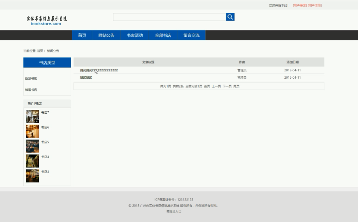Viewport: 358px width, 222px height.
Task: Select the 咖啡书店 category
Action: click(31, 90)
